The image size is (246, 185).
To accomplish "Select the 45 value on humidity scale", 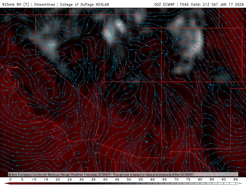I will (x=117, y=179).
